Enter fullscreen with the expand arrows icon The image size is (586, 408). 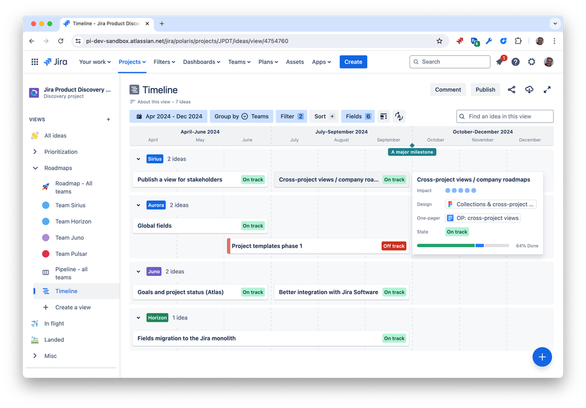tap(547, 89)
